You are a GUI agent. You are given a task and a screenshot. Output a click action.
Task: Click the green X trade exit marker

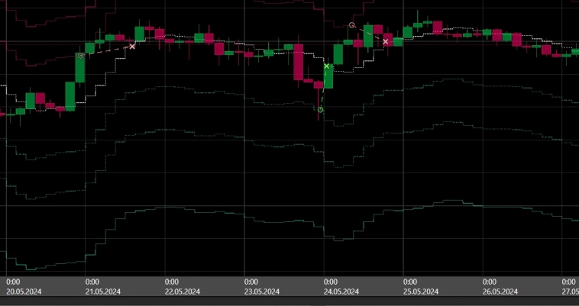[x=326, y=66]
